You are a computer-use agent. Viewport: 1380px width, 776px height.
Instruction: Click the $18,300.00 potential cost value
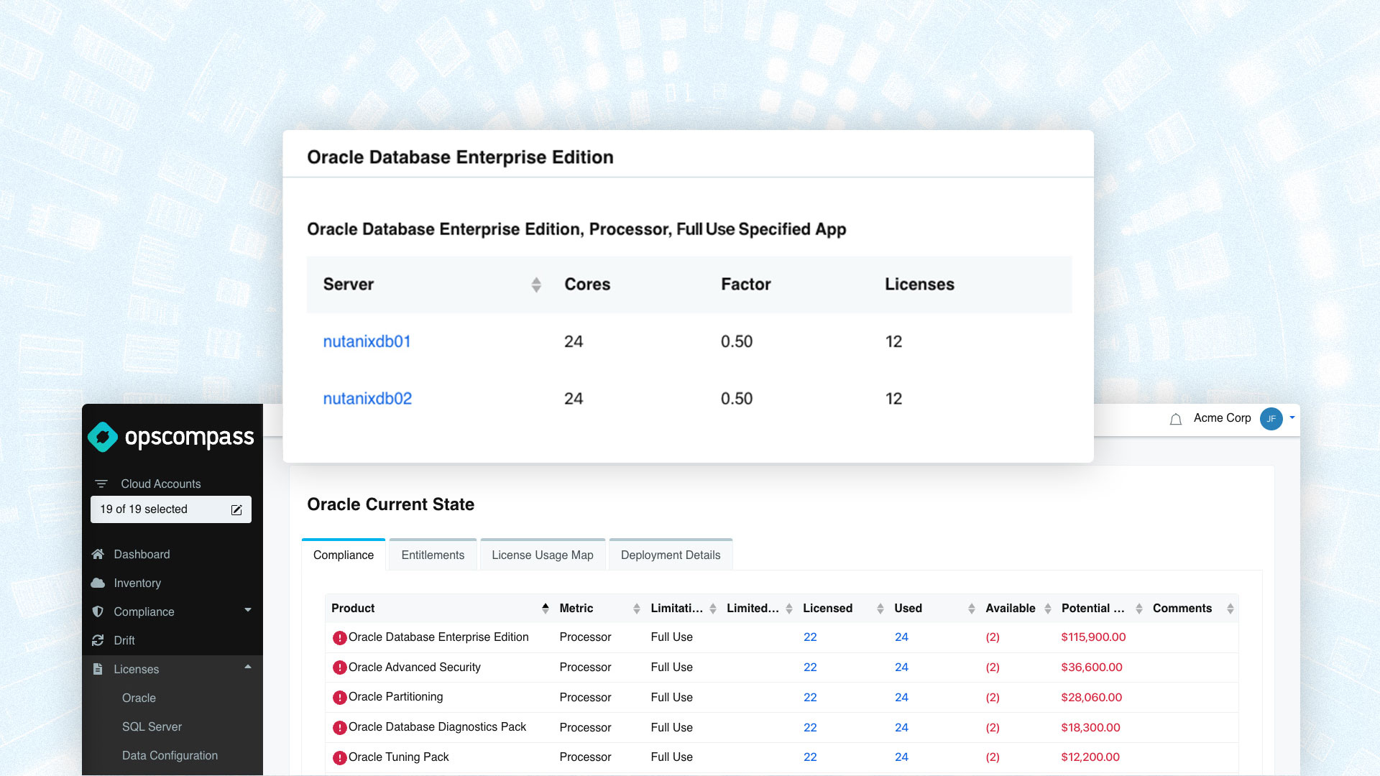[1090, 728]
